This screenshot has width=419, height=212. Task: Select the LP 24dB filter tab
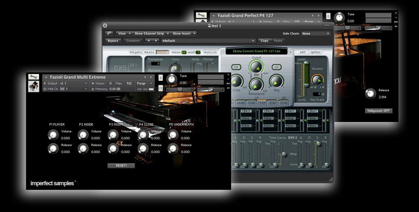tap(241, 103)
